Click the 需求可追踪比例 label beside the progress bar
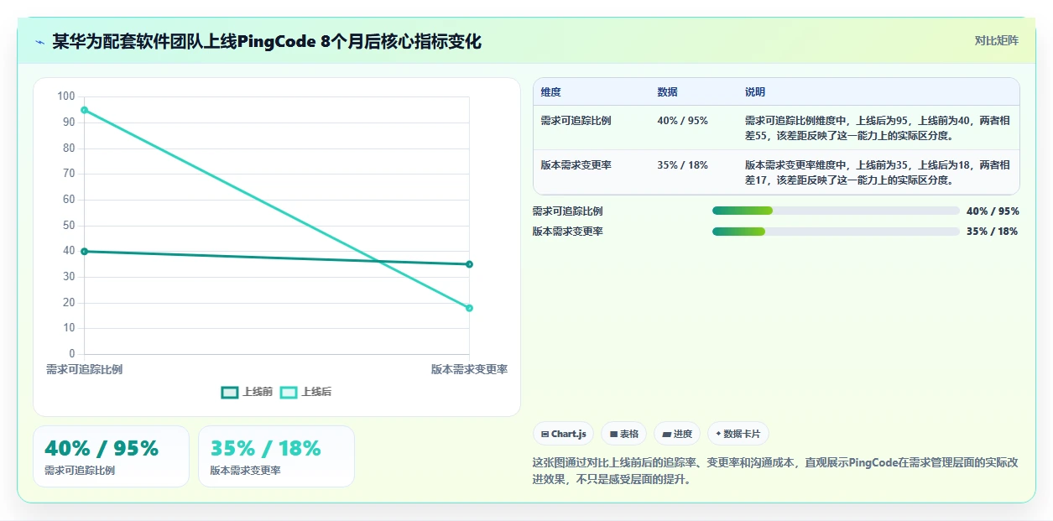1053x521 pixels. (567, 211)
